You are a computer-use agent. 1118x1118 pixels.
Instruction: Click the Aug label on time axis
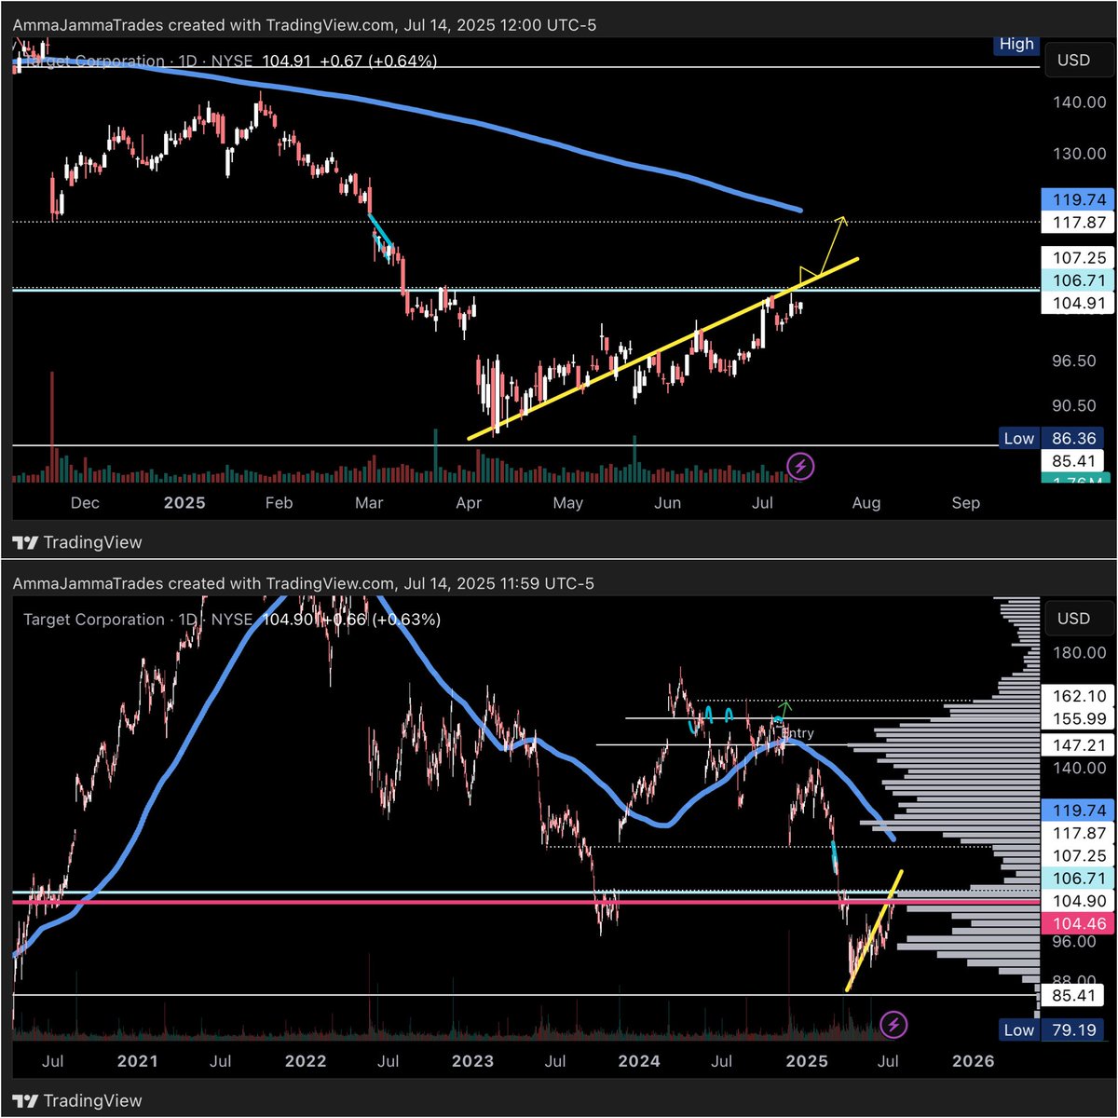(866, 503)
